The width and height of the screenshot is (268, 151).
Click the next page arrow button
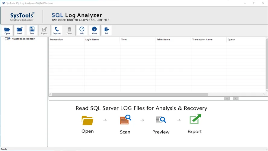235,99
